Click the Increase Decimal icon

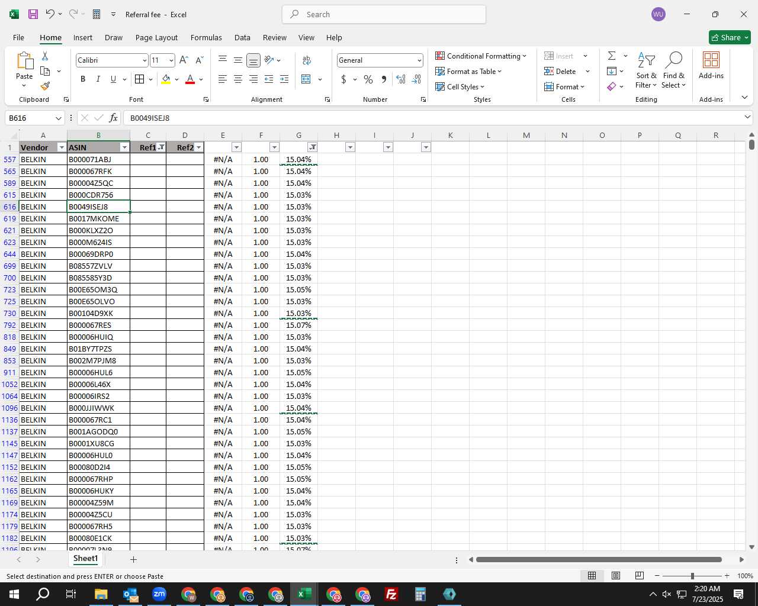(401, 79)
